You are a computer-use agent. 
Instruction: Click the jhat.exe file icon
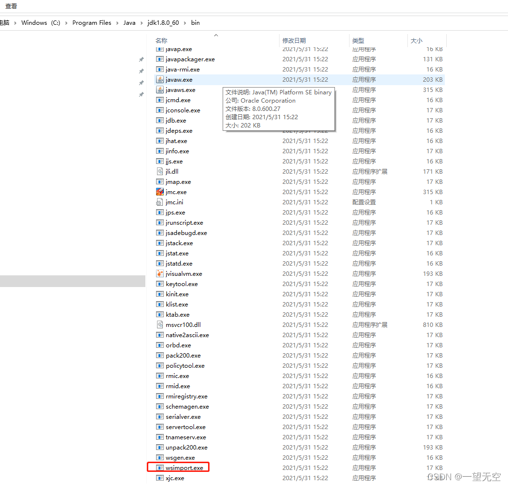160,141
